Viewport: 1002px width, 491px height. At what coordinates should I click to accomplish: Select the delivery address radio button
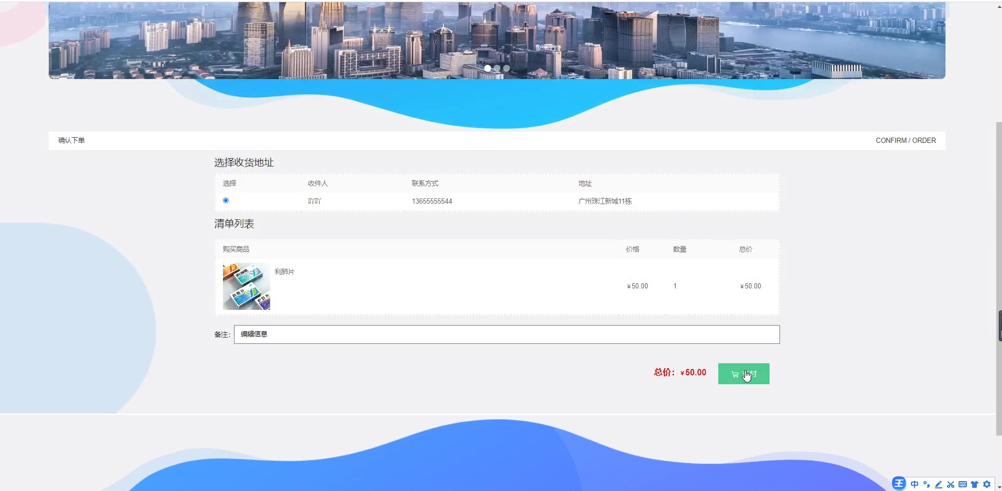pos(226,200)
